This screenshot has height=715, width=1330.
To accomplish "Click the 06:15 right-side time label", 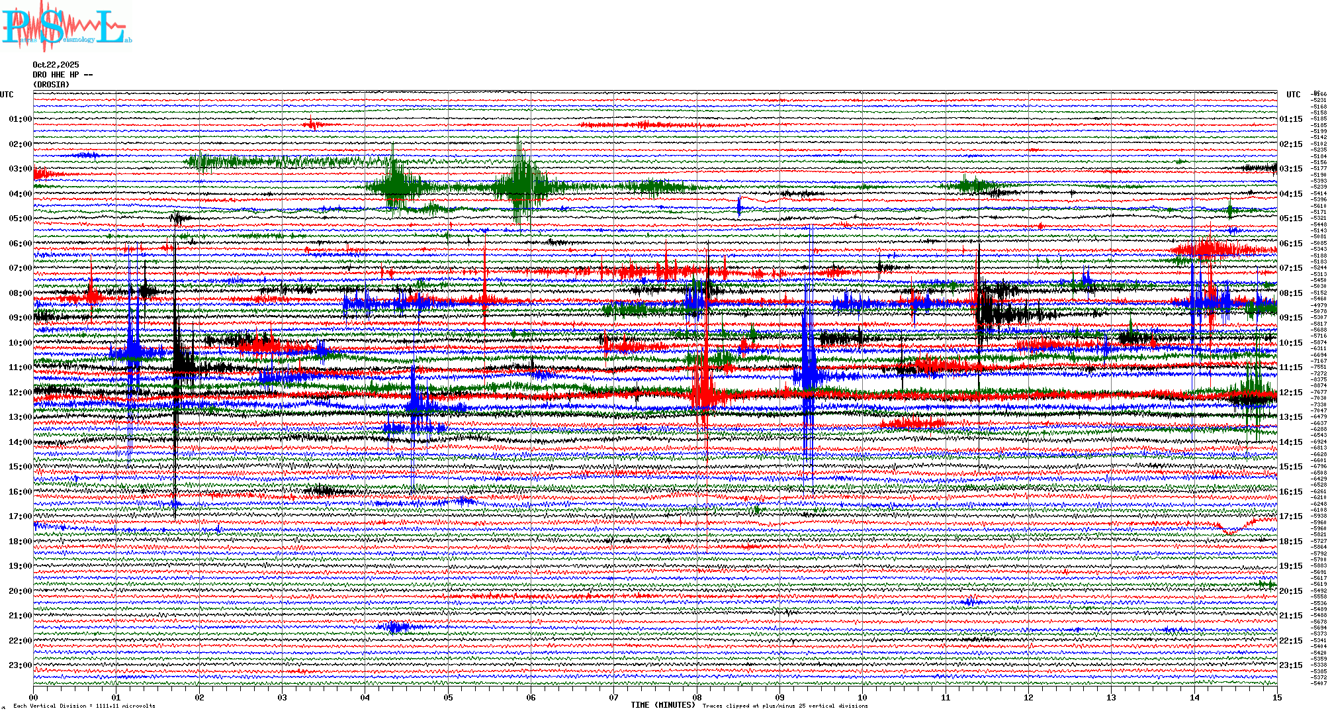I will tap(1290, 244).
